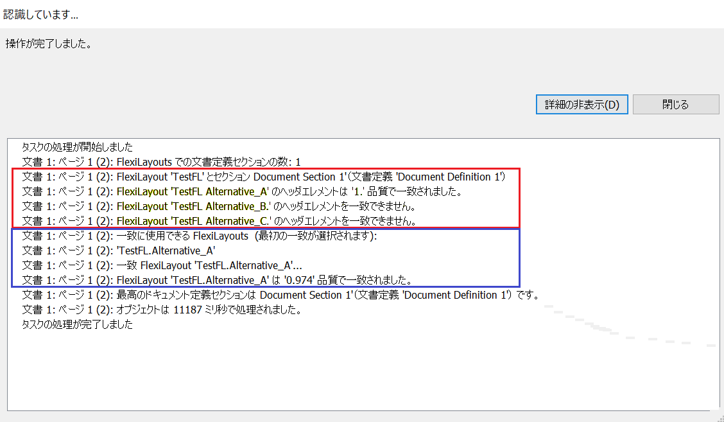The height and width of the screenshot is (422, 724).
Task: Select the log line タスクの処理が完了しました
Action: pos(78,324)
